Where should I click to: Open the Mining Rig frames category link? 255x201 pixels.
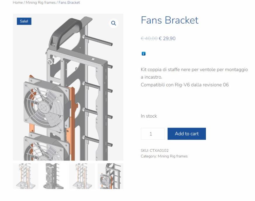click(x=173, y=156)
